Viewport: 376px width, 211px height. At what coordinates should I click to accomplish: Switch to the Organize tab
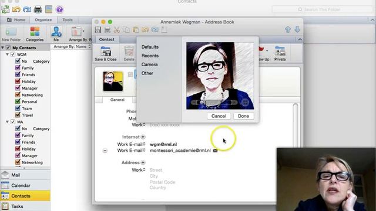[x=43, y=20]
